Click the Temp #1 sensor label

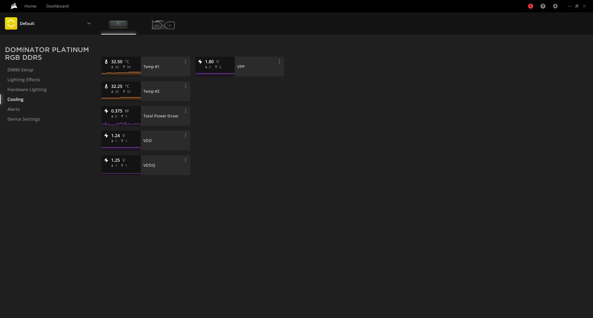151,67
